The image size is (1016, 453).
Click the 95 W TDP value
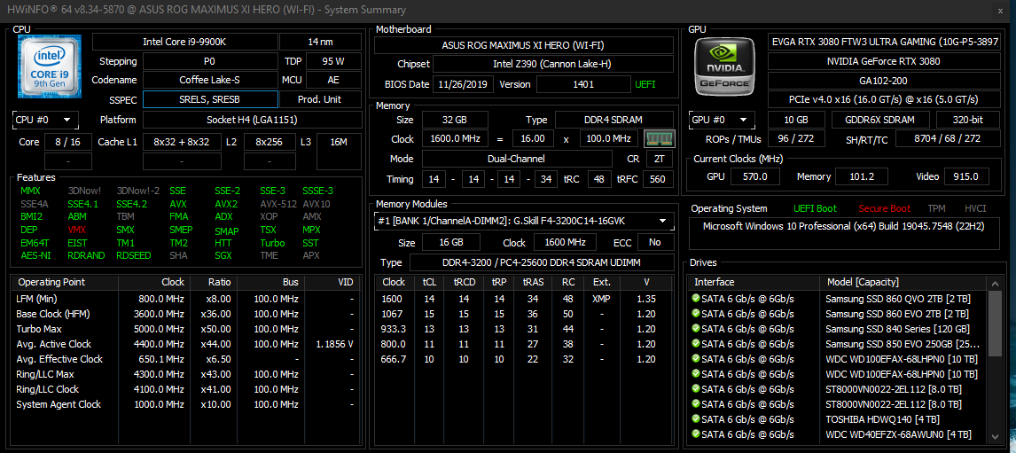click(333, 61)
